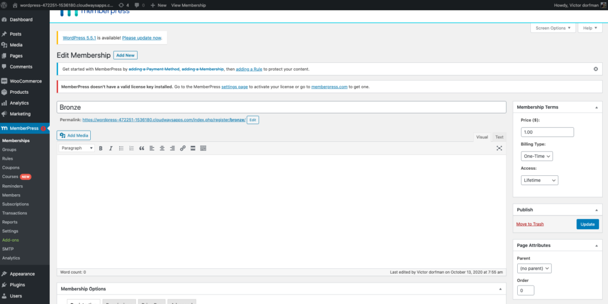
Task: Expand the Screen Options panel
Action: (553, 28)
